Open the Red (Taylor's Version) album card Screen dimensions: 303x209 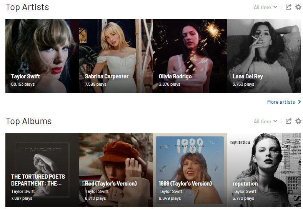(116, 170)
